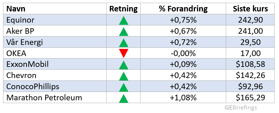Select Equinor's 242,90 last price
279x113 pixels.
pyautogui.click(x=250, y=20)
